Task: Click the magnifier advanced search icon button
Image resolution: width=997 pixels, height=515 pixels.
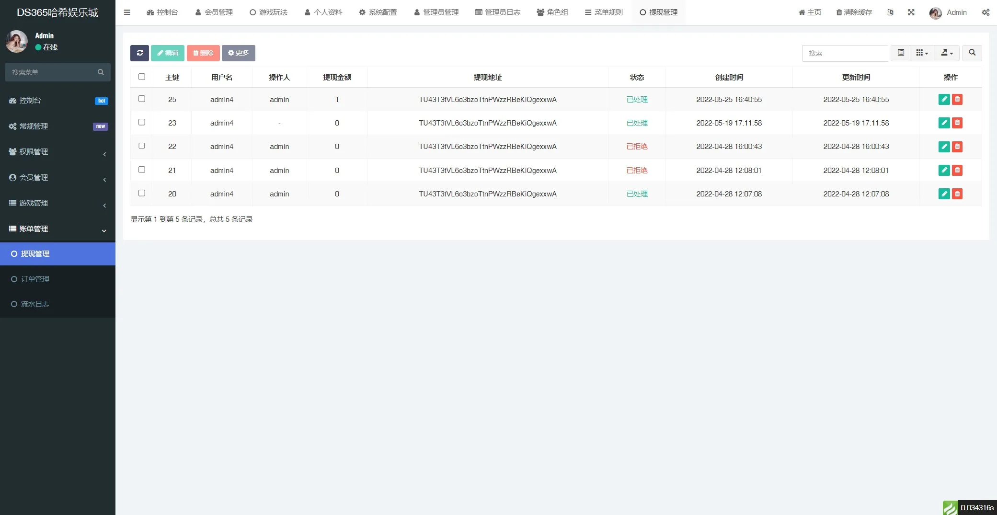Action: [972, 53]
